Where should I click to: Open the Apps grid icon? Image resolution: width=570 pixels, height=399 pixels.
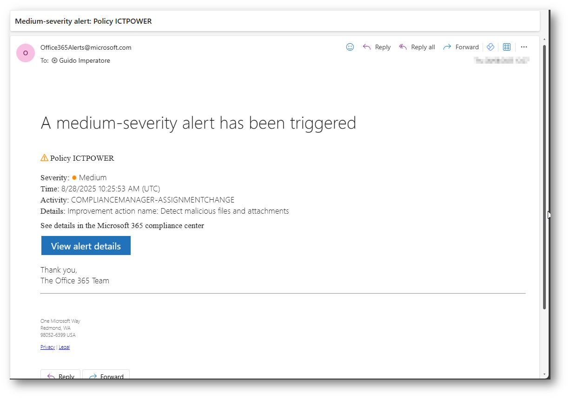507,47
